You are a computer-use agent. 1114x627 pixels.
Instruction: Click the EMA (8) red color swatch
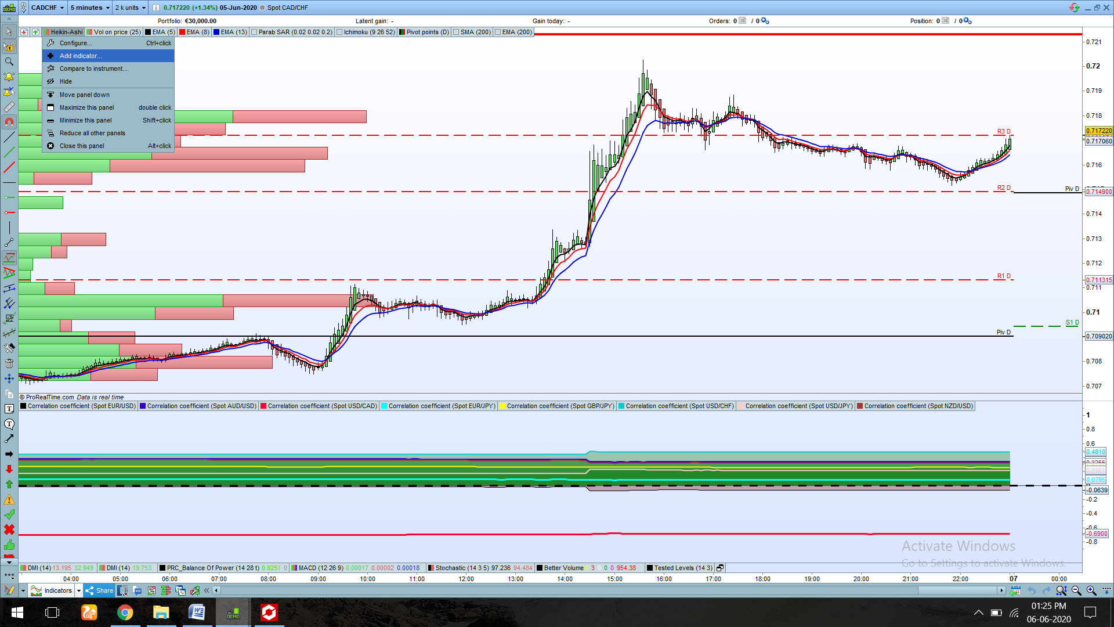coord(182,32)
